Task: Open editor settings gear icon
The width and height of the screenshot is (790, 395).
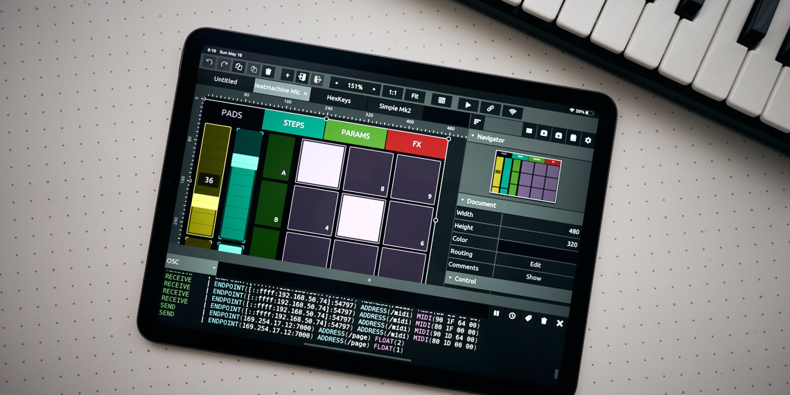Action: click(588, 140)
